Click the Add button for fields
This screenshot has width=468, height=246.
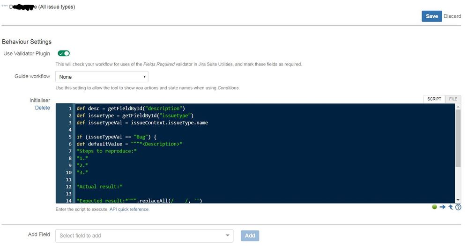click(x=250, y=236)
